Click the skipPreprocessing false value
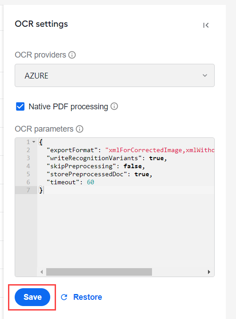The height and width of the screenshot is (319, 236). (x=132, y=166)
